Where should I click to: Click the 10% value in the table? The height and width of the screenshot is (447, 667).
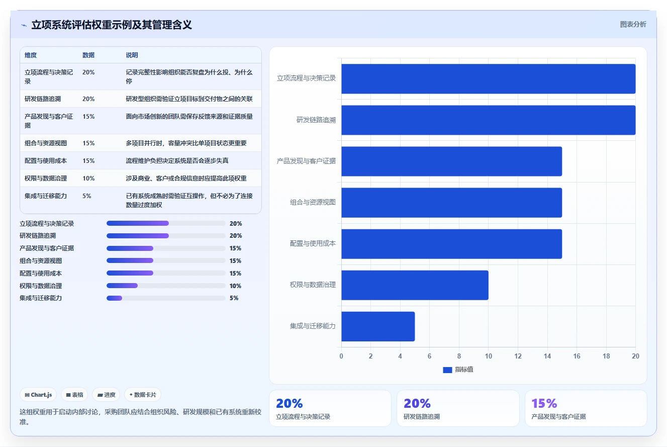click(x=88, y=178)
